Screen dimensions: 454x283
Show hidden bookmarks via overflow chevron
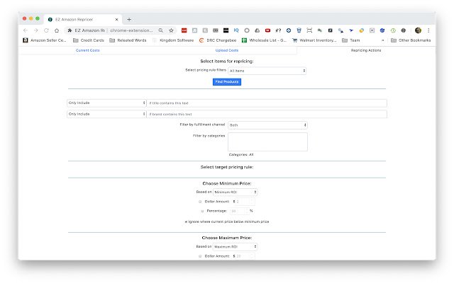(383, 40)
